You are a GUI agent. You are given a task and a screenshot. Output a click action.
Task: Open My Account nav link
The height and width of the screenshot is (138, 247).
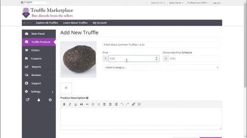[100, 23]
